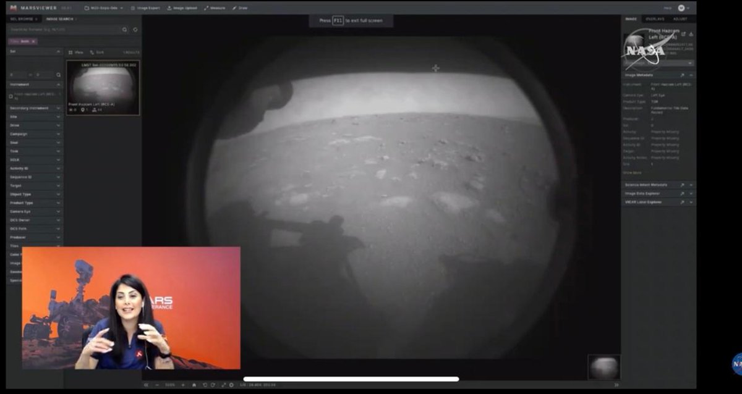Click the presenter video overlay
The width and height of the screenshot is (742, 394).
(131, 308)
